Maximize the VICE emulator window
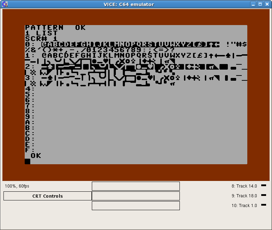This screenshot has height=230, width=272. tap(260, 4)
